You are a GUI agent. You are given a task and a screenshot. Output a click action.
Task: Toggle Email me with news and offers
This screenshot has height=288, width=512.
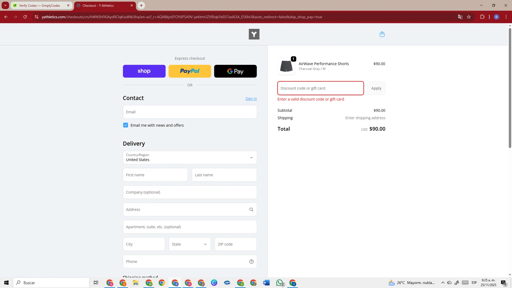(126, 125)
